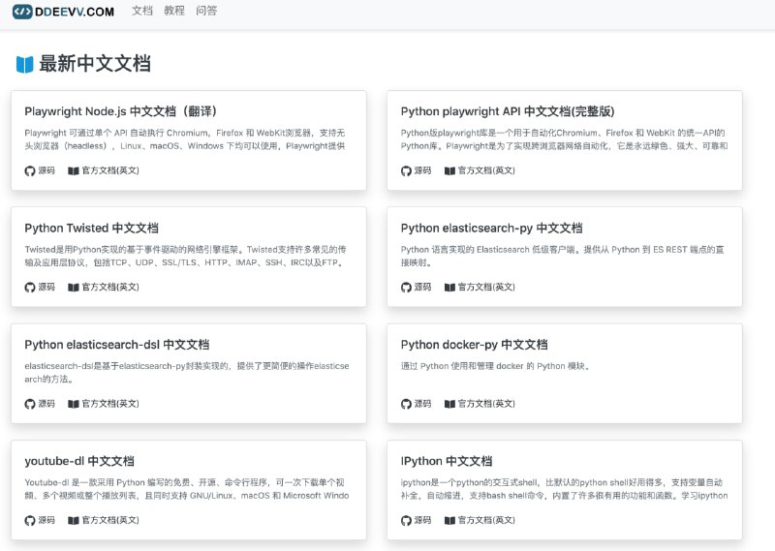
Task: Click book icon in elasticsearch-py card
Action: 449,288
